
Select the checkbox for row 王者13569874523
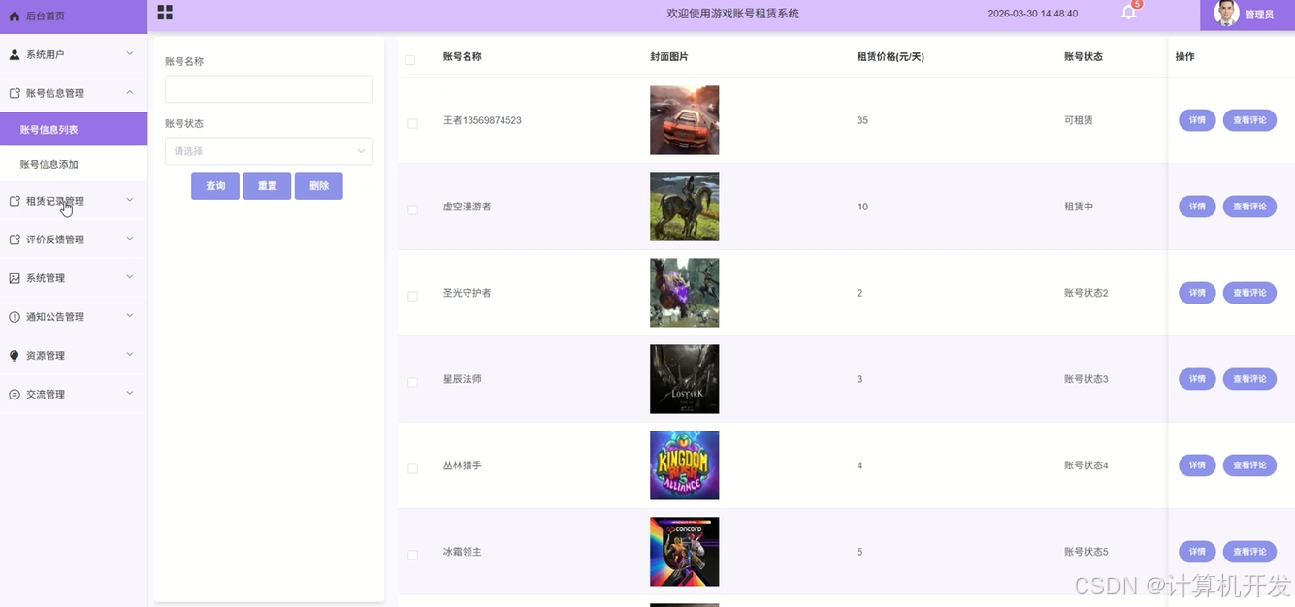pos(412,123)
